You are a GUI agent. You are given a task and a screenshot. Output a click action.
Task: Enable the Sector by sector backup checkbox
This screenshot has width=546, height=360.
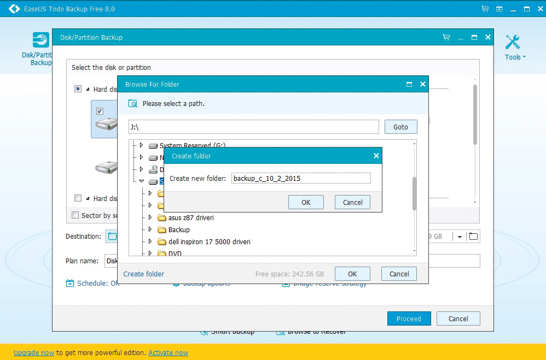[x=75, y=215]
